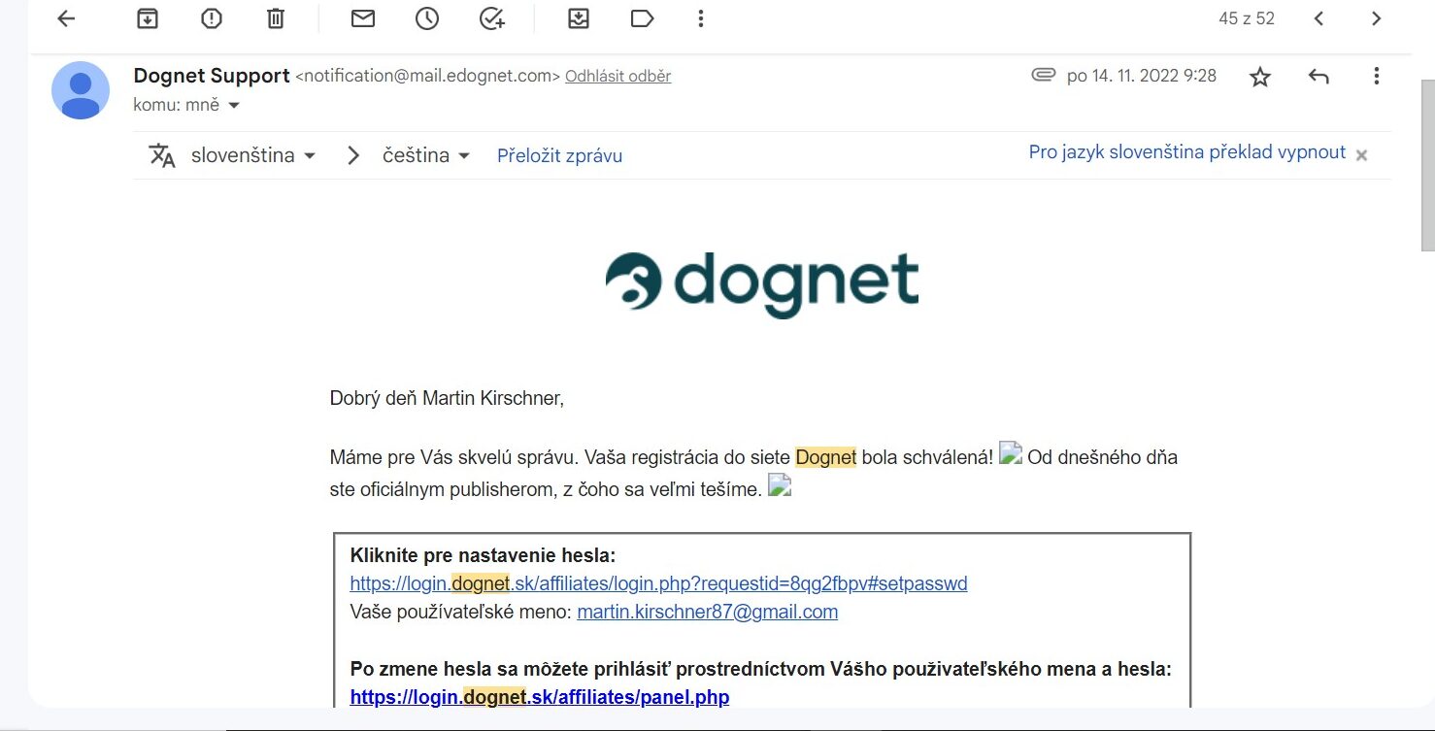
Task: Go back to inbox with arrow
Action: point(66,18)
